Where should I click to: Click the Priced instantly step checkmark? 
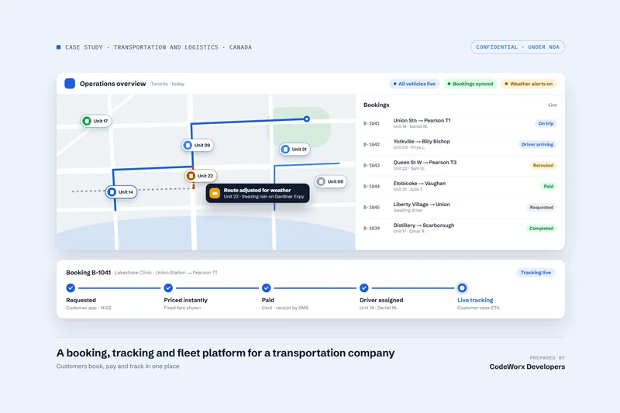pos(168,287)
